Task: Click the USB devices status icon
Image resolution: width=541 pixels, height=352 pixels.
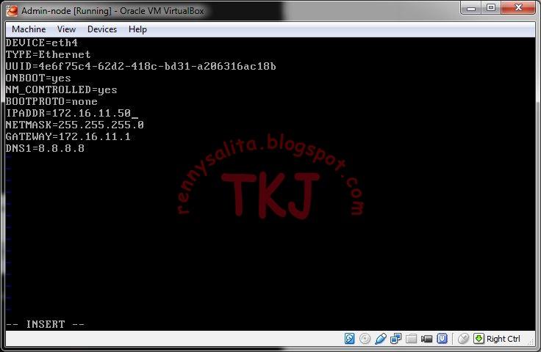Action: [380, 339]
